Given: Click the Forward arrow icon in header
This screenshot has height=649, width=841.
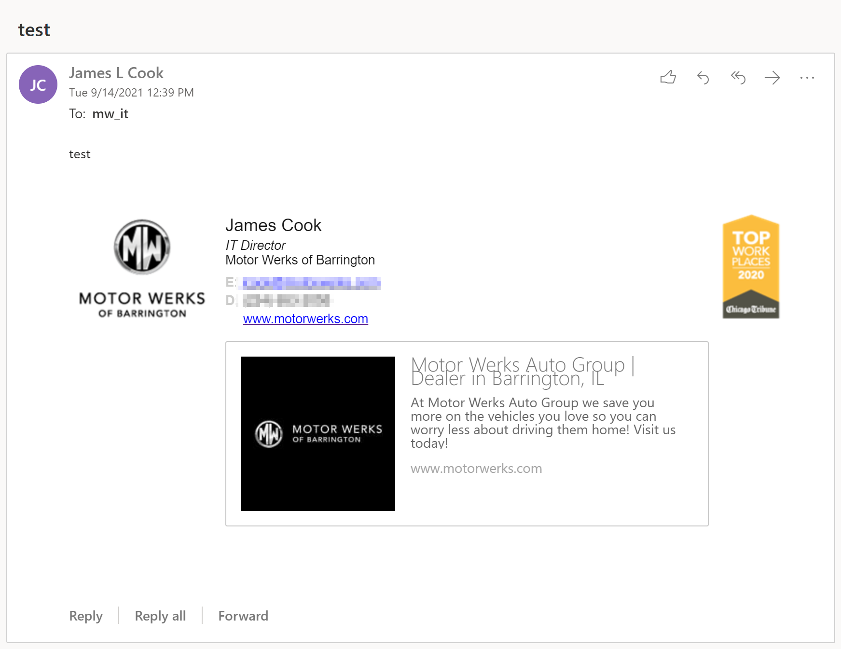Looking at the screenshot, I should coord(772,77).
